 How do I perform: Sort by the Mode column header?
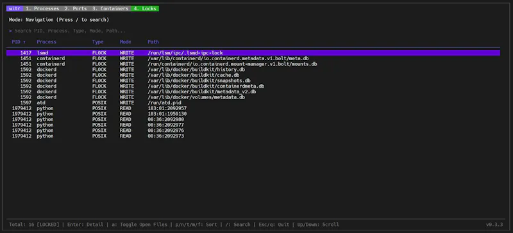click(125, 42)
